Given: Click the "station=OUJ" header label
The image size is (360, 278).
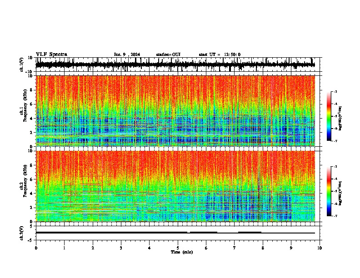Looking at the screenshot, I should [x=168, y=55].
